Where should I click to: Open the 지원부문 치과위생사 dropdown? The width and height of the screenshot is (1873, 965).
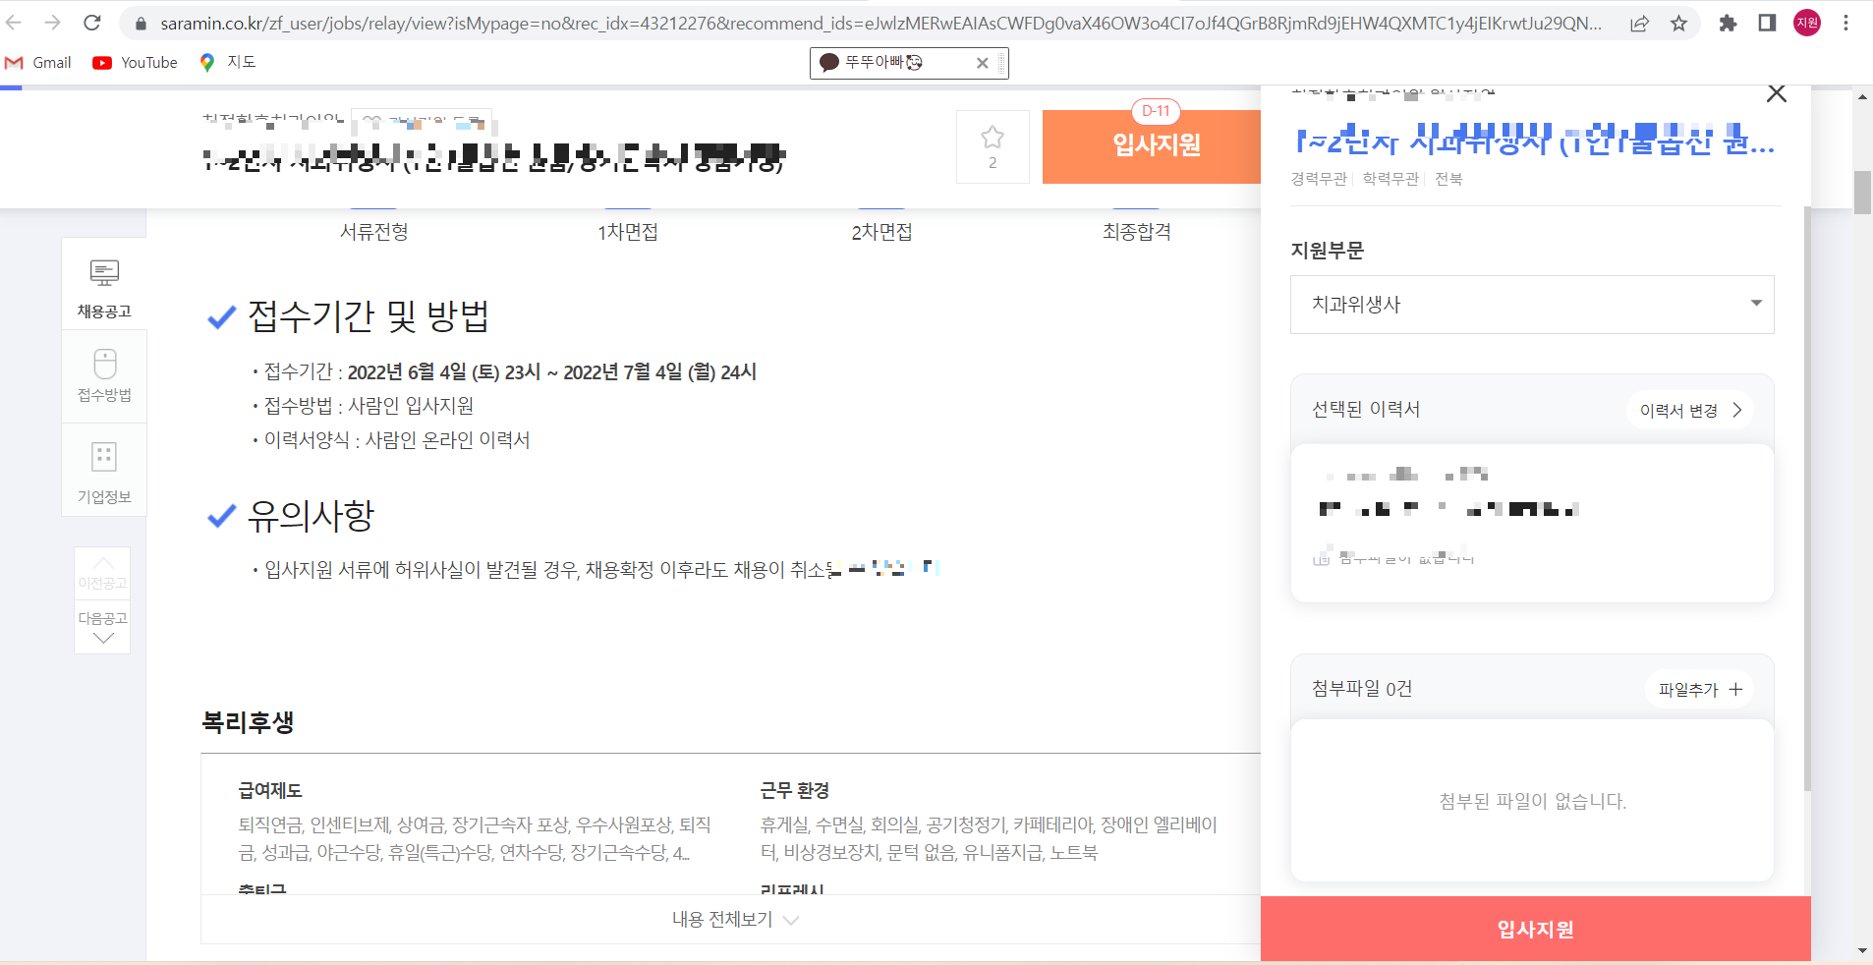1532,305
